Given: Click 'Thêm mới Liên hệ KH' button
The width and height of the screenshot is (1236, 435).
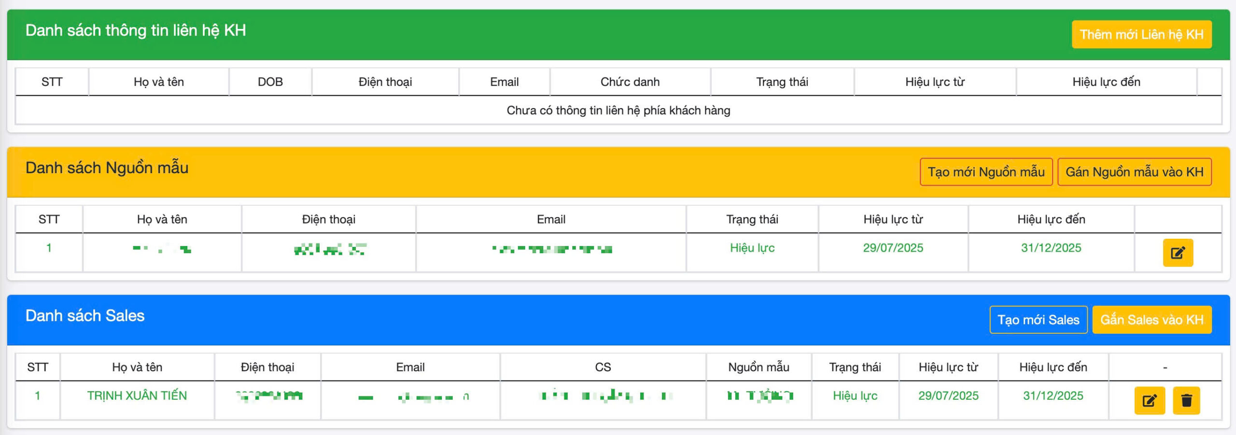Looking at the screenshot, I should point(1141,34).
